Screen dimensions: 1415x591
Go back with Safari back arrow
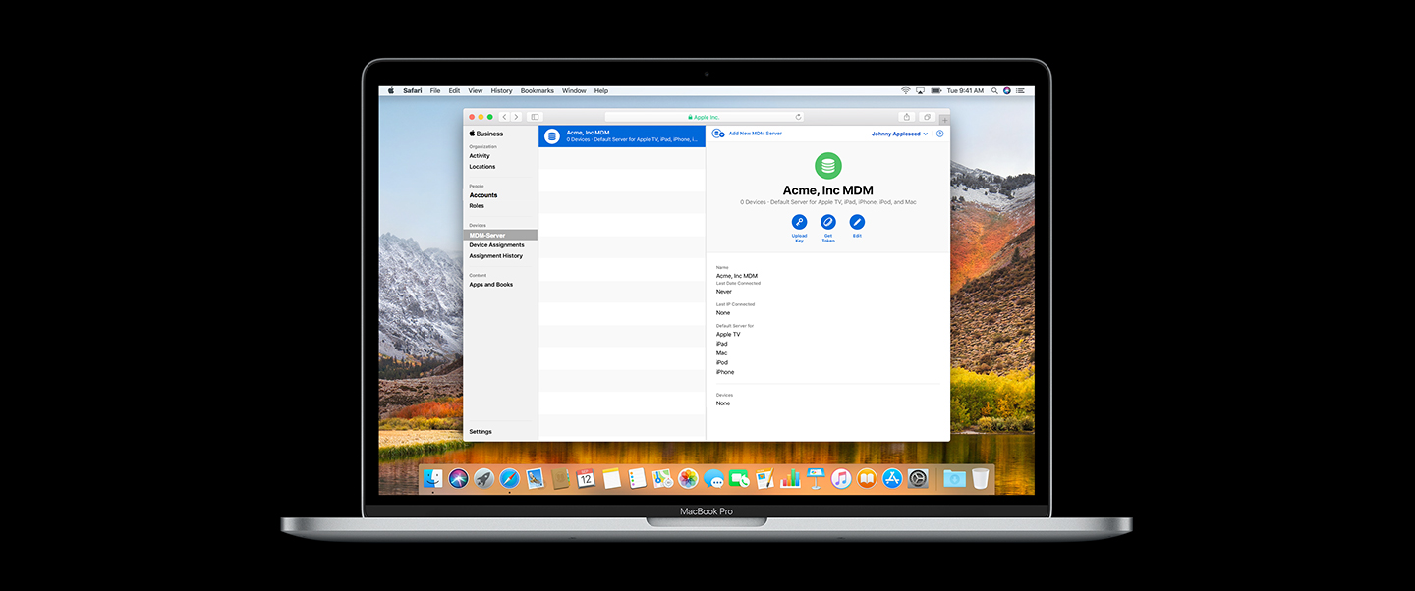(505, 117)
